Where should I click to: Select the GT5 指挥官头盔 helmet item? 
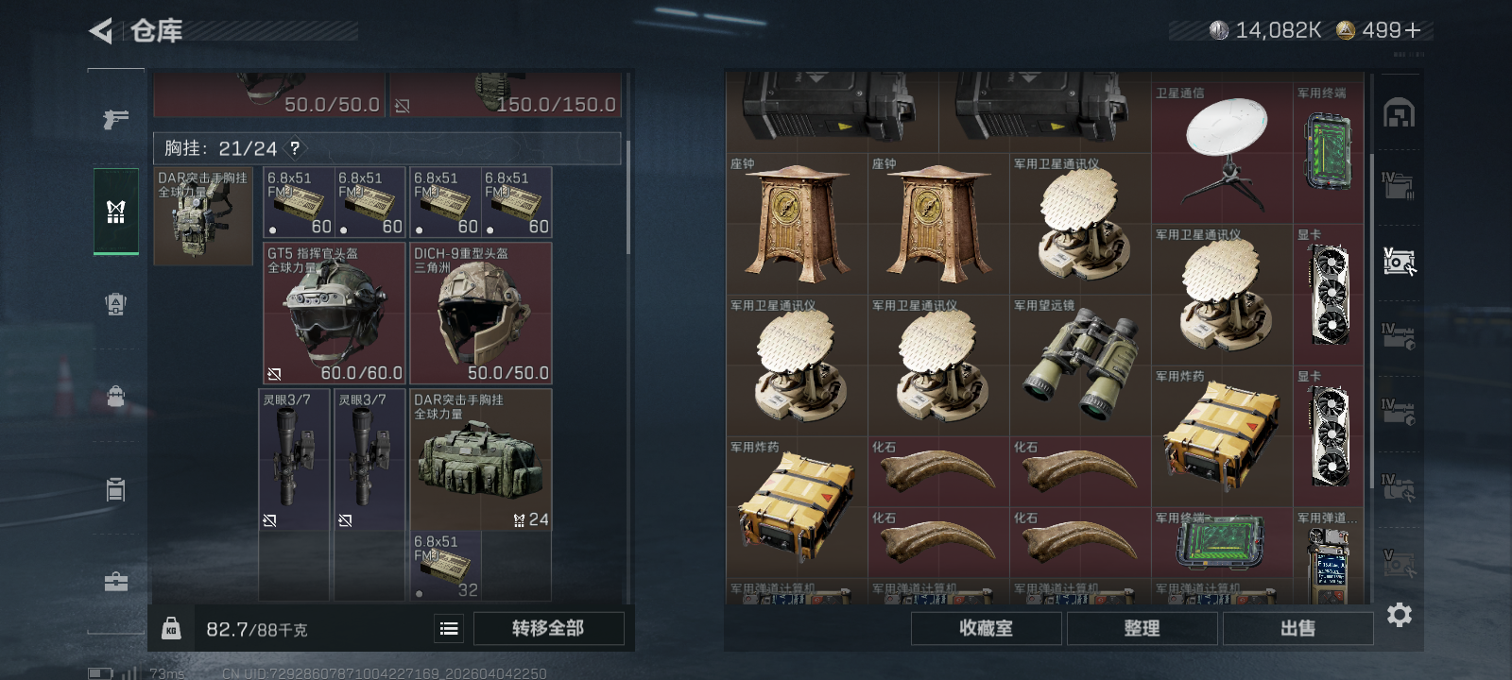(x=335, y=314)
